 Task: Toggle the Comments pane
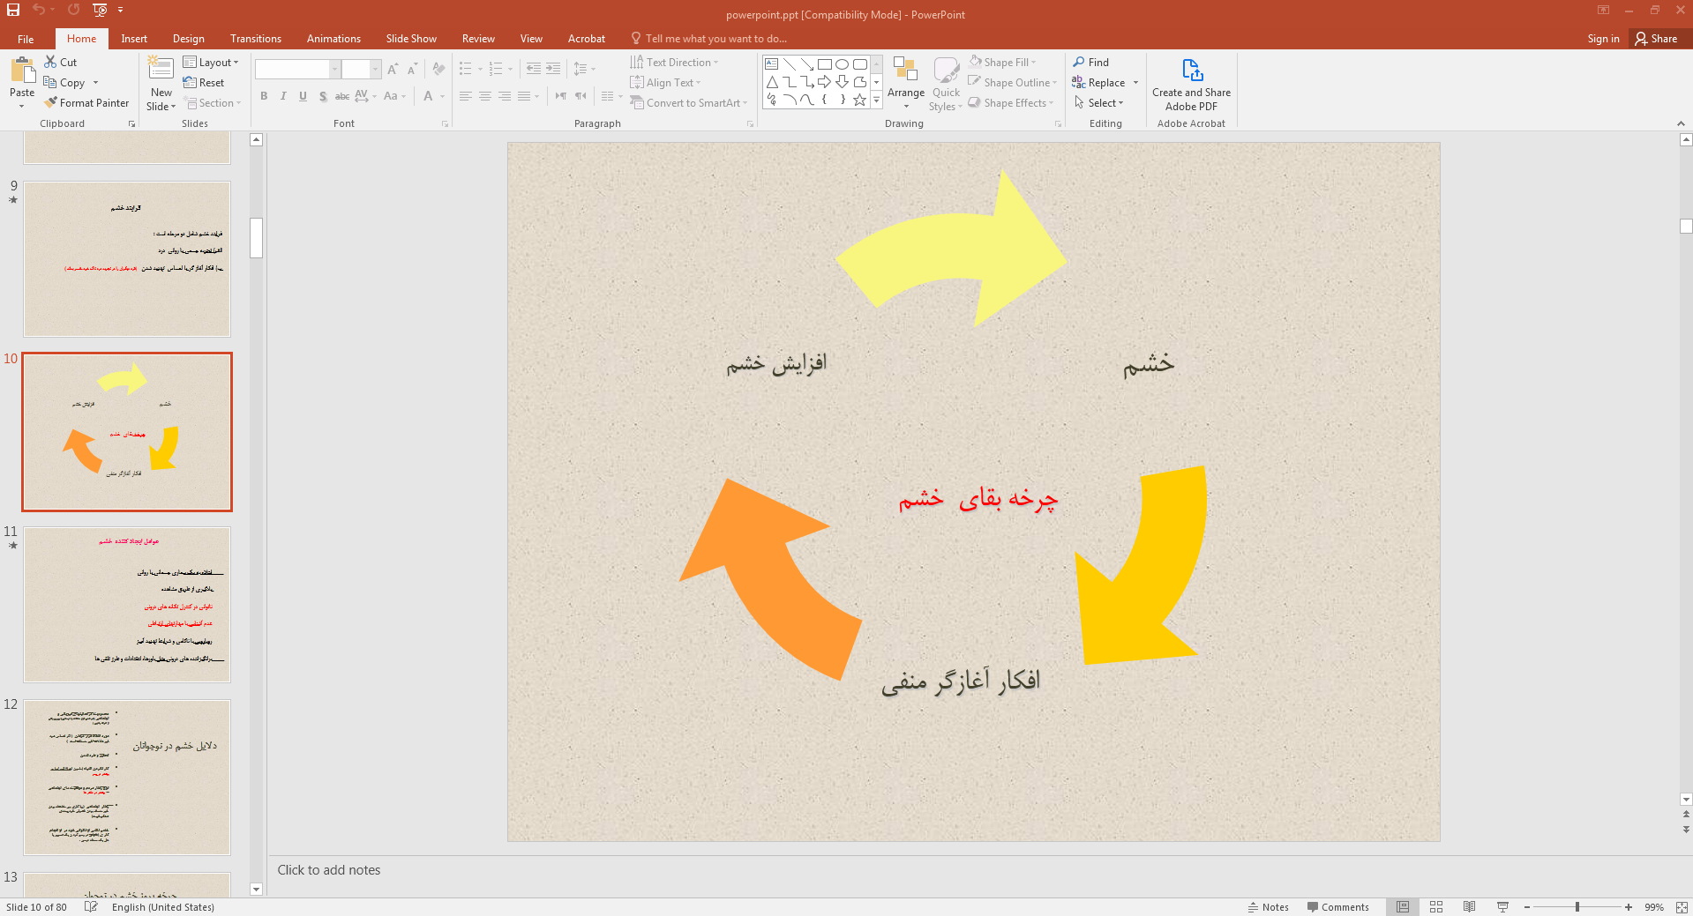1338,907
